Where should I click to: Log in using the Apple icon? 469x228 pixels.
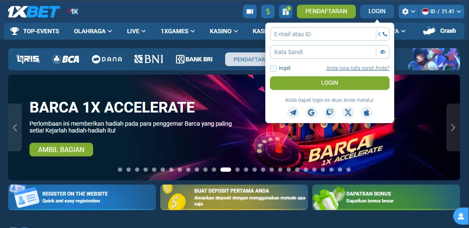(x=366, y=113)
